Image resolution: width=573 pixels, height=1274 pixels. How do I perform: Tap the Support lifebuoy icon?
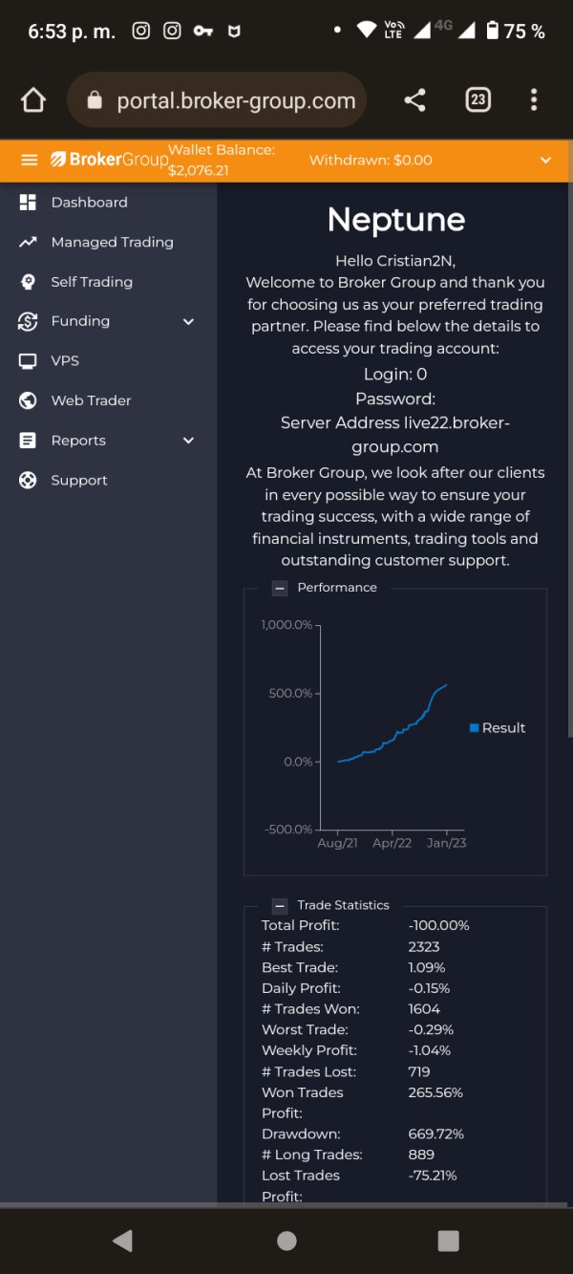point(28,480)
